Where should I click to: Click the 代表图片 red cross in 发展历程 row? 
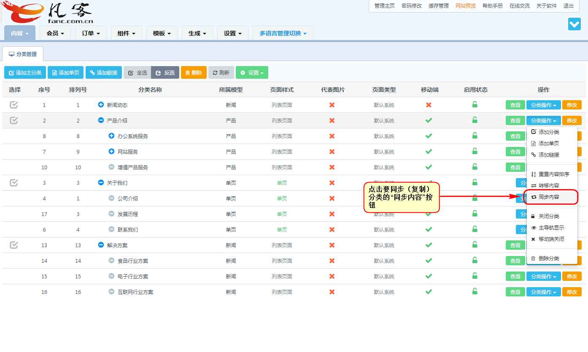332,214
